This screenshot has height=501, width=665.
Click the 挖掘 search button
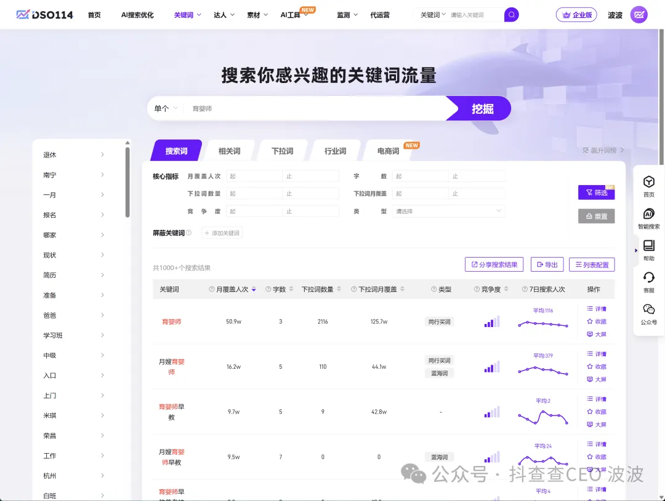click(x=482, y=108)
